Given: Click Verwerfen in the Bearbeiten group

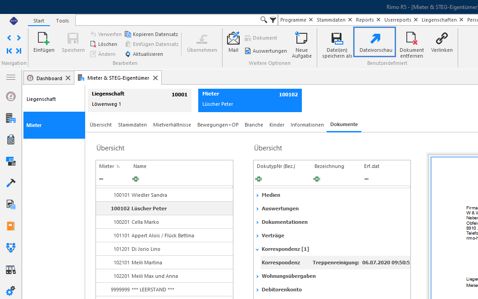Looking at the screenshot, I should point(106,34).
